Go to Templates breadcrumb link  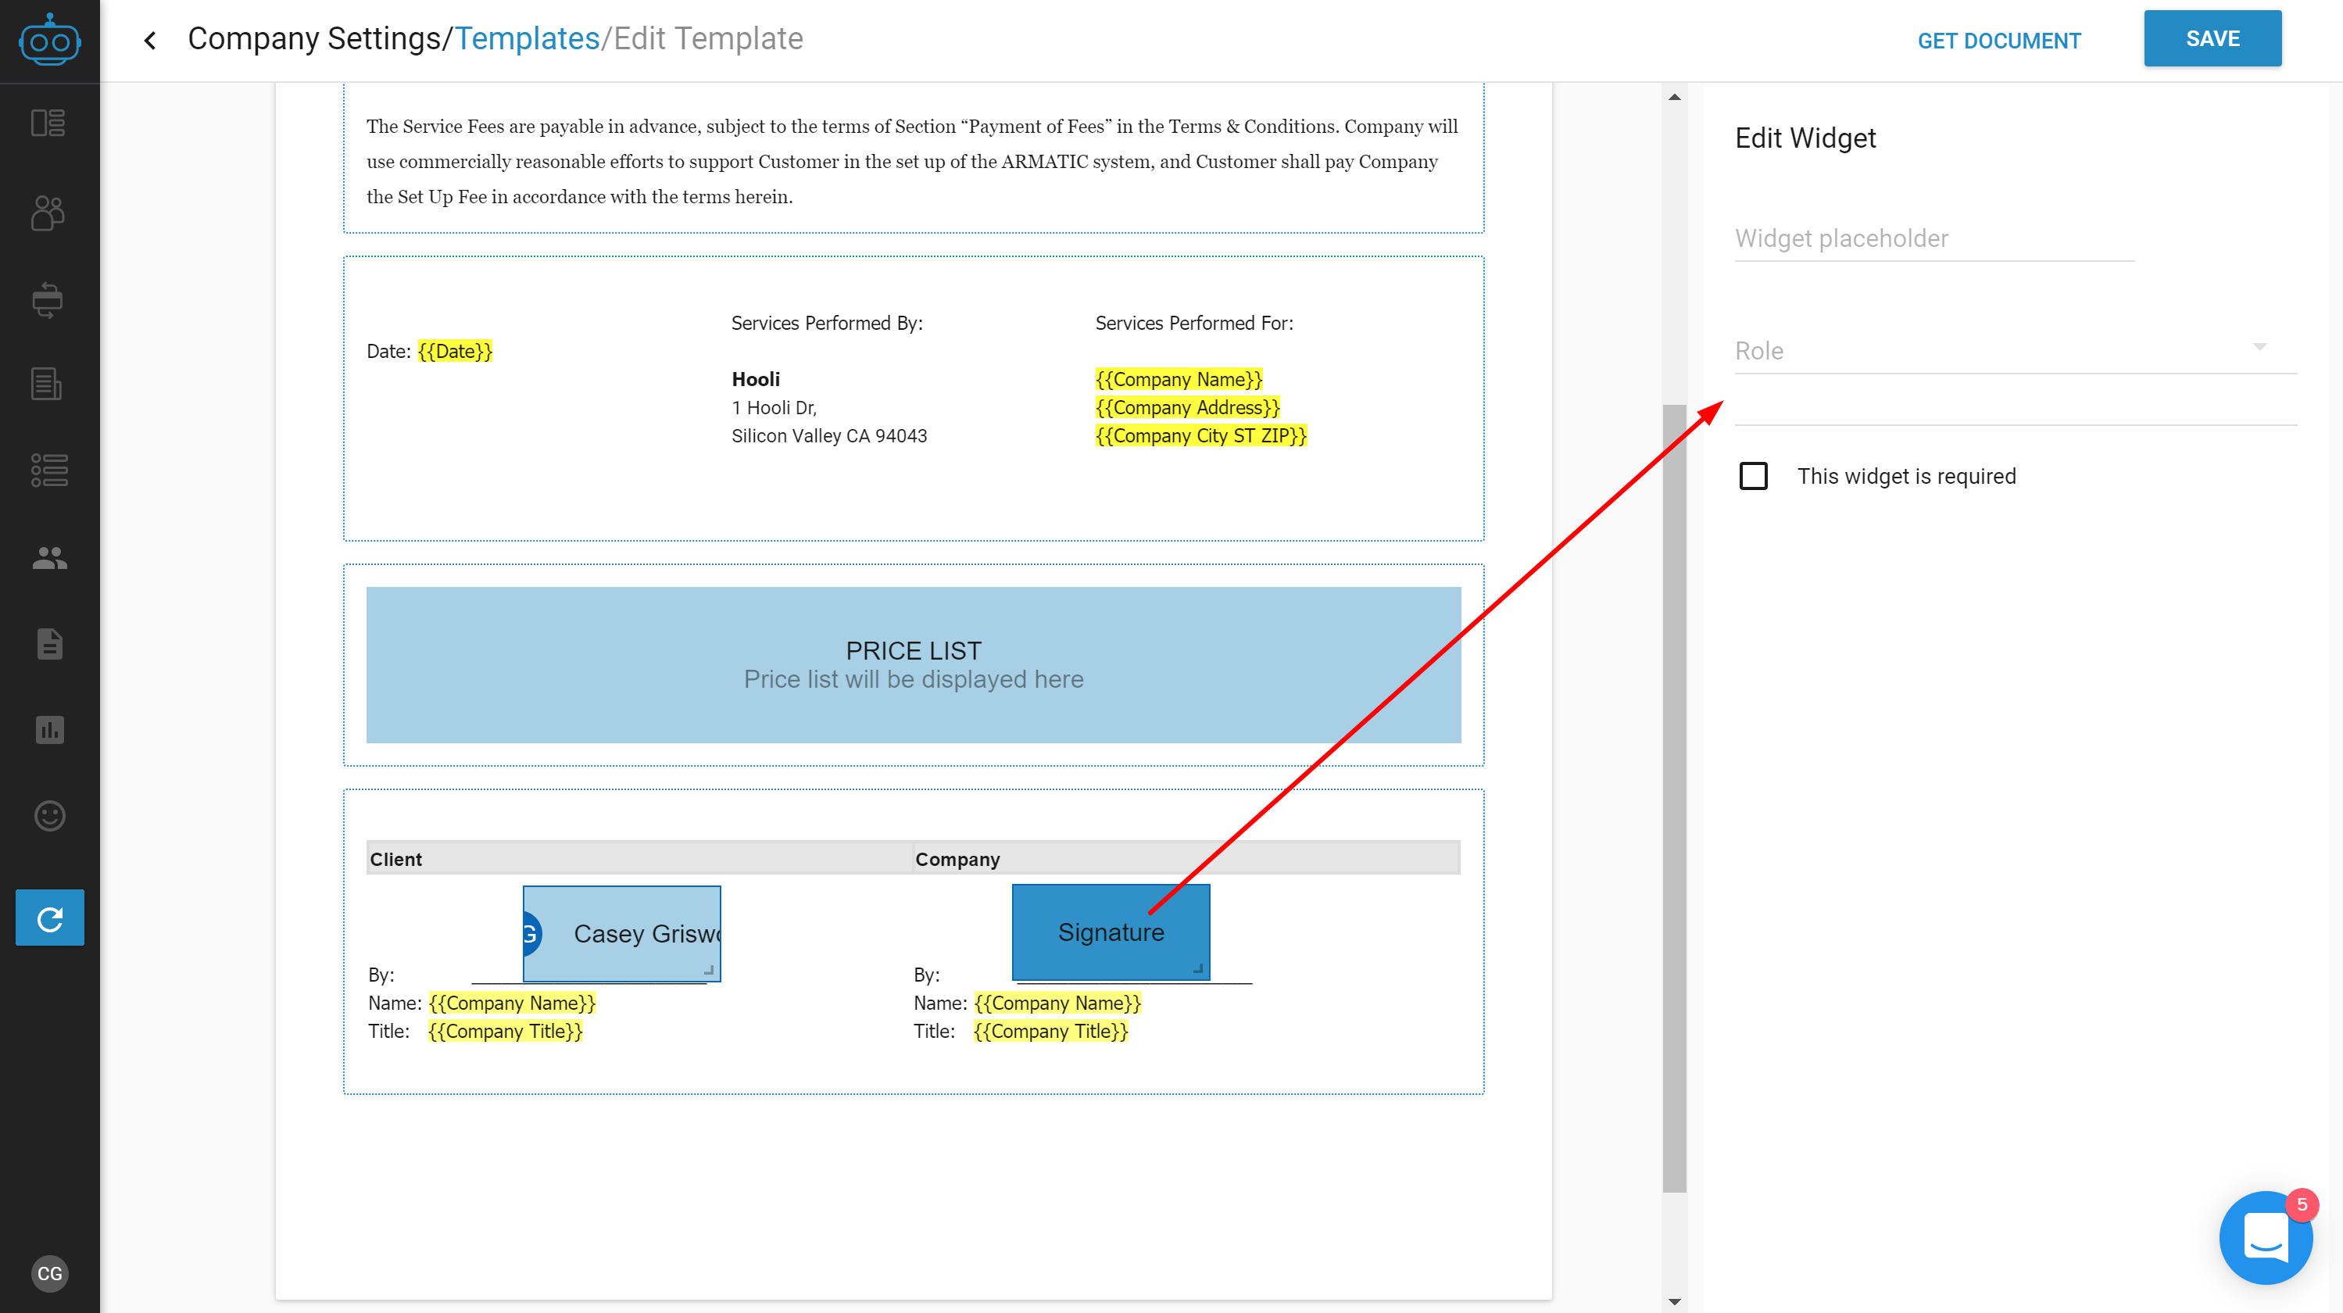click(528, 39)
